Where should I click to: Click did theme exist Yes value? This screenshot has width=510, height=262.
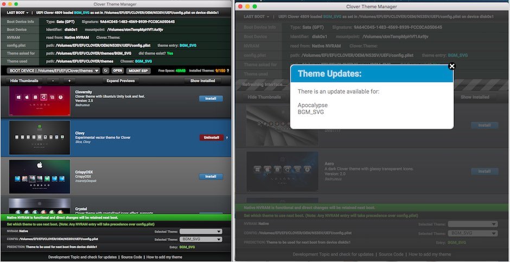pyautogui.click(x=170, y=53)
